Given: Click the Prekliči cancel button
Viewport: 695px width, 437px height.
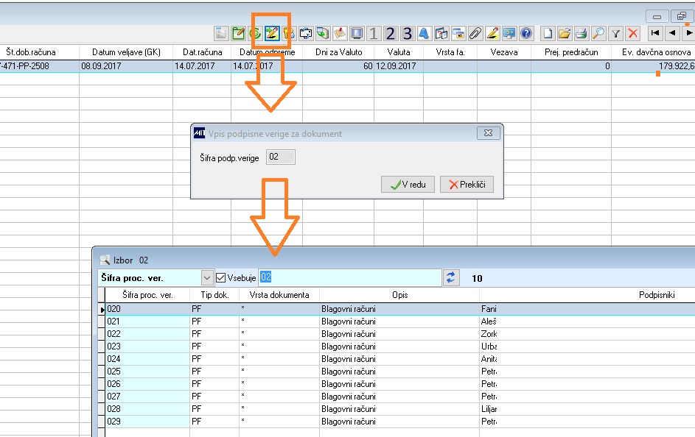Looking at the screenshot, I should coord(467,185).
